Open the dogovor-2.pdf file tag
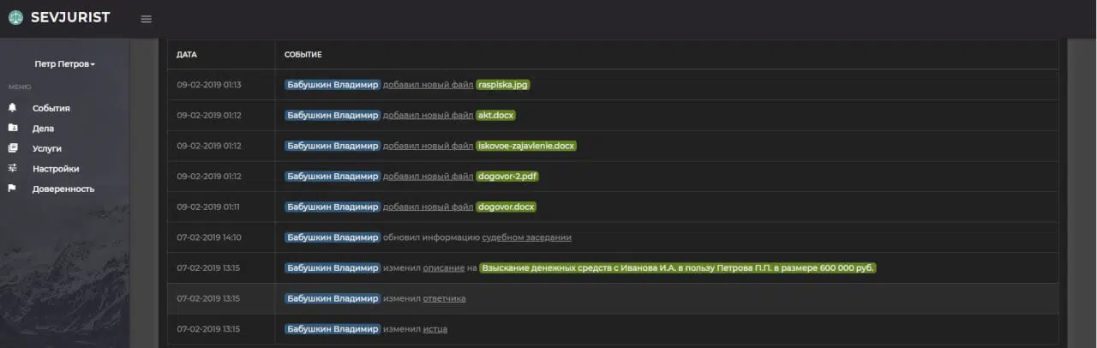1097x348 pixels. tap(507, 177)
